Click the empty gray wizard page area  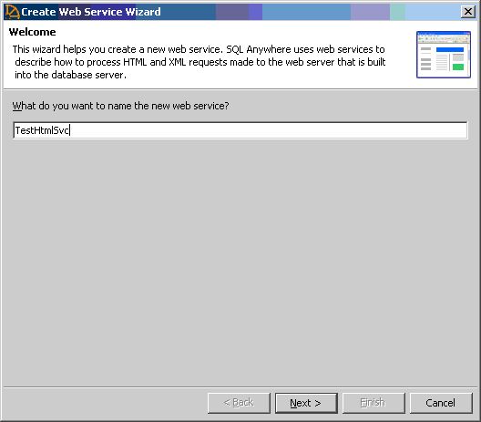click(240, 261)
